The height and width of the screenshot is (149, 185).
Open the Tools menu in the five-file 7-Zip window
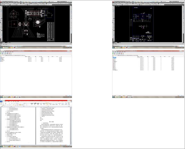[x=10, y=52]
